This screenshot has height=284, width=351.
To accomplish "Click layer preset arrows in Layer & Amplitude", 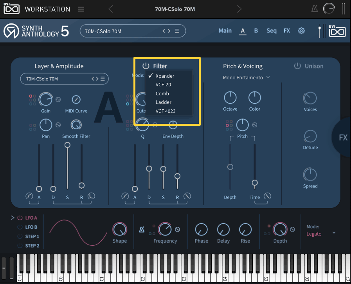I will pos(95,79).
